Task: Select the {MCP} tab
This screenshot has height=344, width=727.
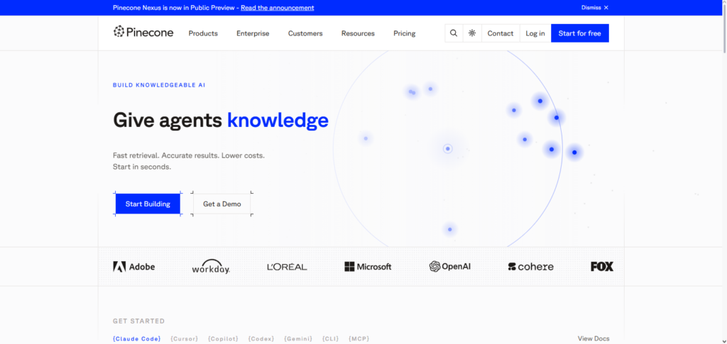Action: click(359, 339)
